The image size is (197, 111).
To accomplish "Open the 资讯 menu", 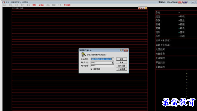I will (48, 5).
